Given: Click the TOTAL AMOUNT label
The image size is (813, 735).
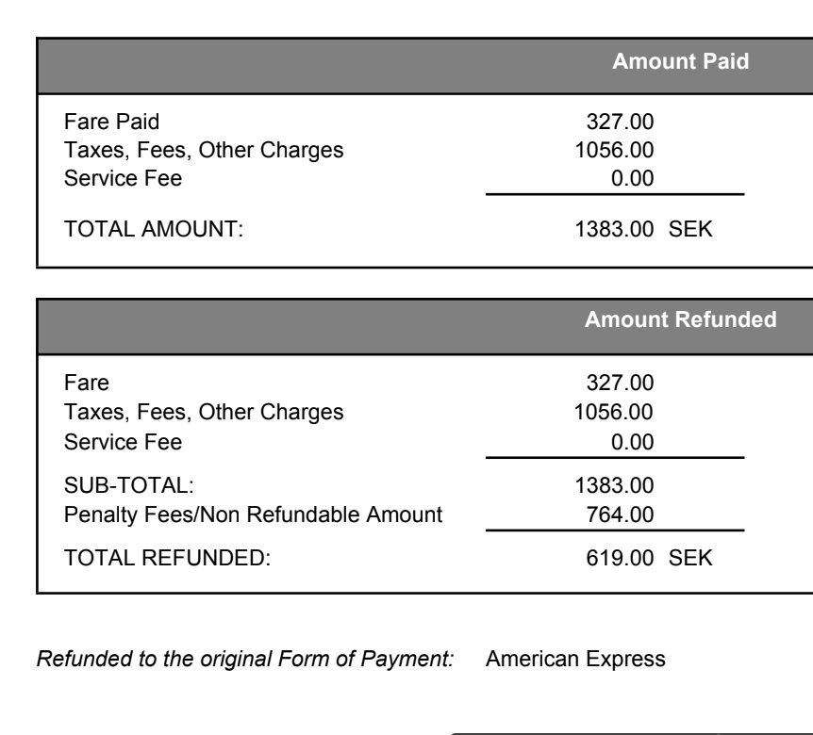Looking at the screenshot, I should tap(154, 228).
